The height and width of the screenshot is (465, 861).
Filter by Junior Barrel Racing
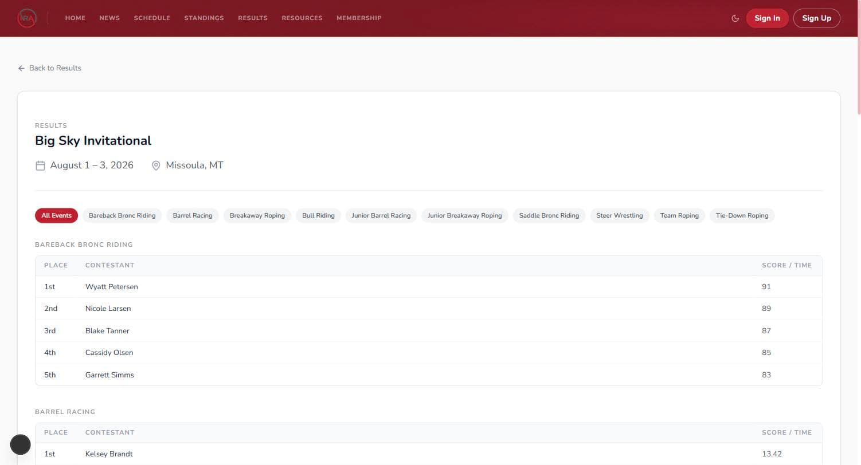pyautogui.click(x=381, y=216)
